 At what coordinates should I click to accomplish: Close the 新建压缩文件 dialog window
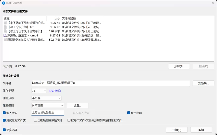coord(213,3)
